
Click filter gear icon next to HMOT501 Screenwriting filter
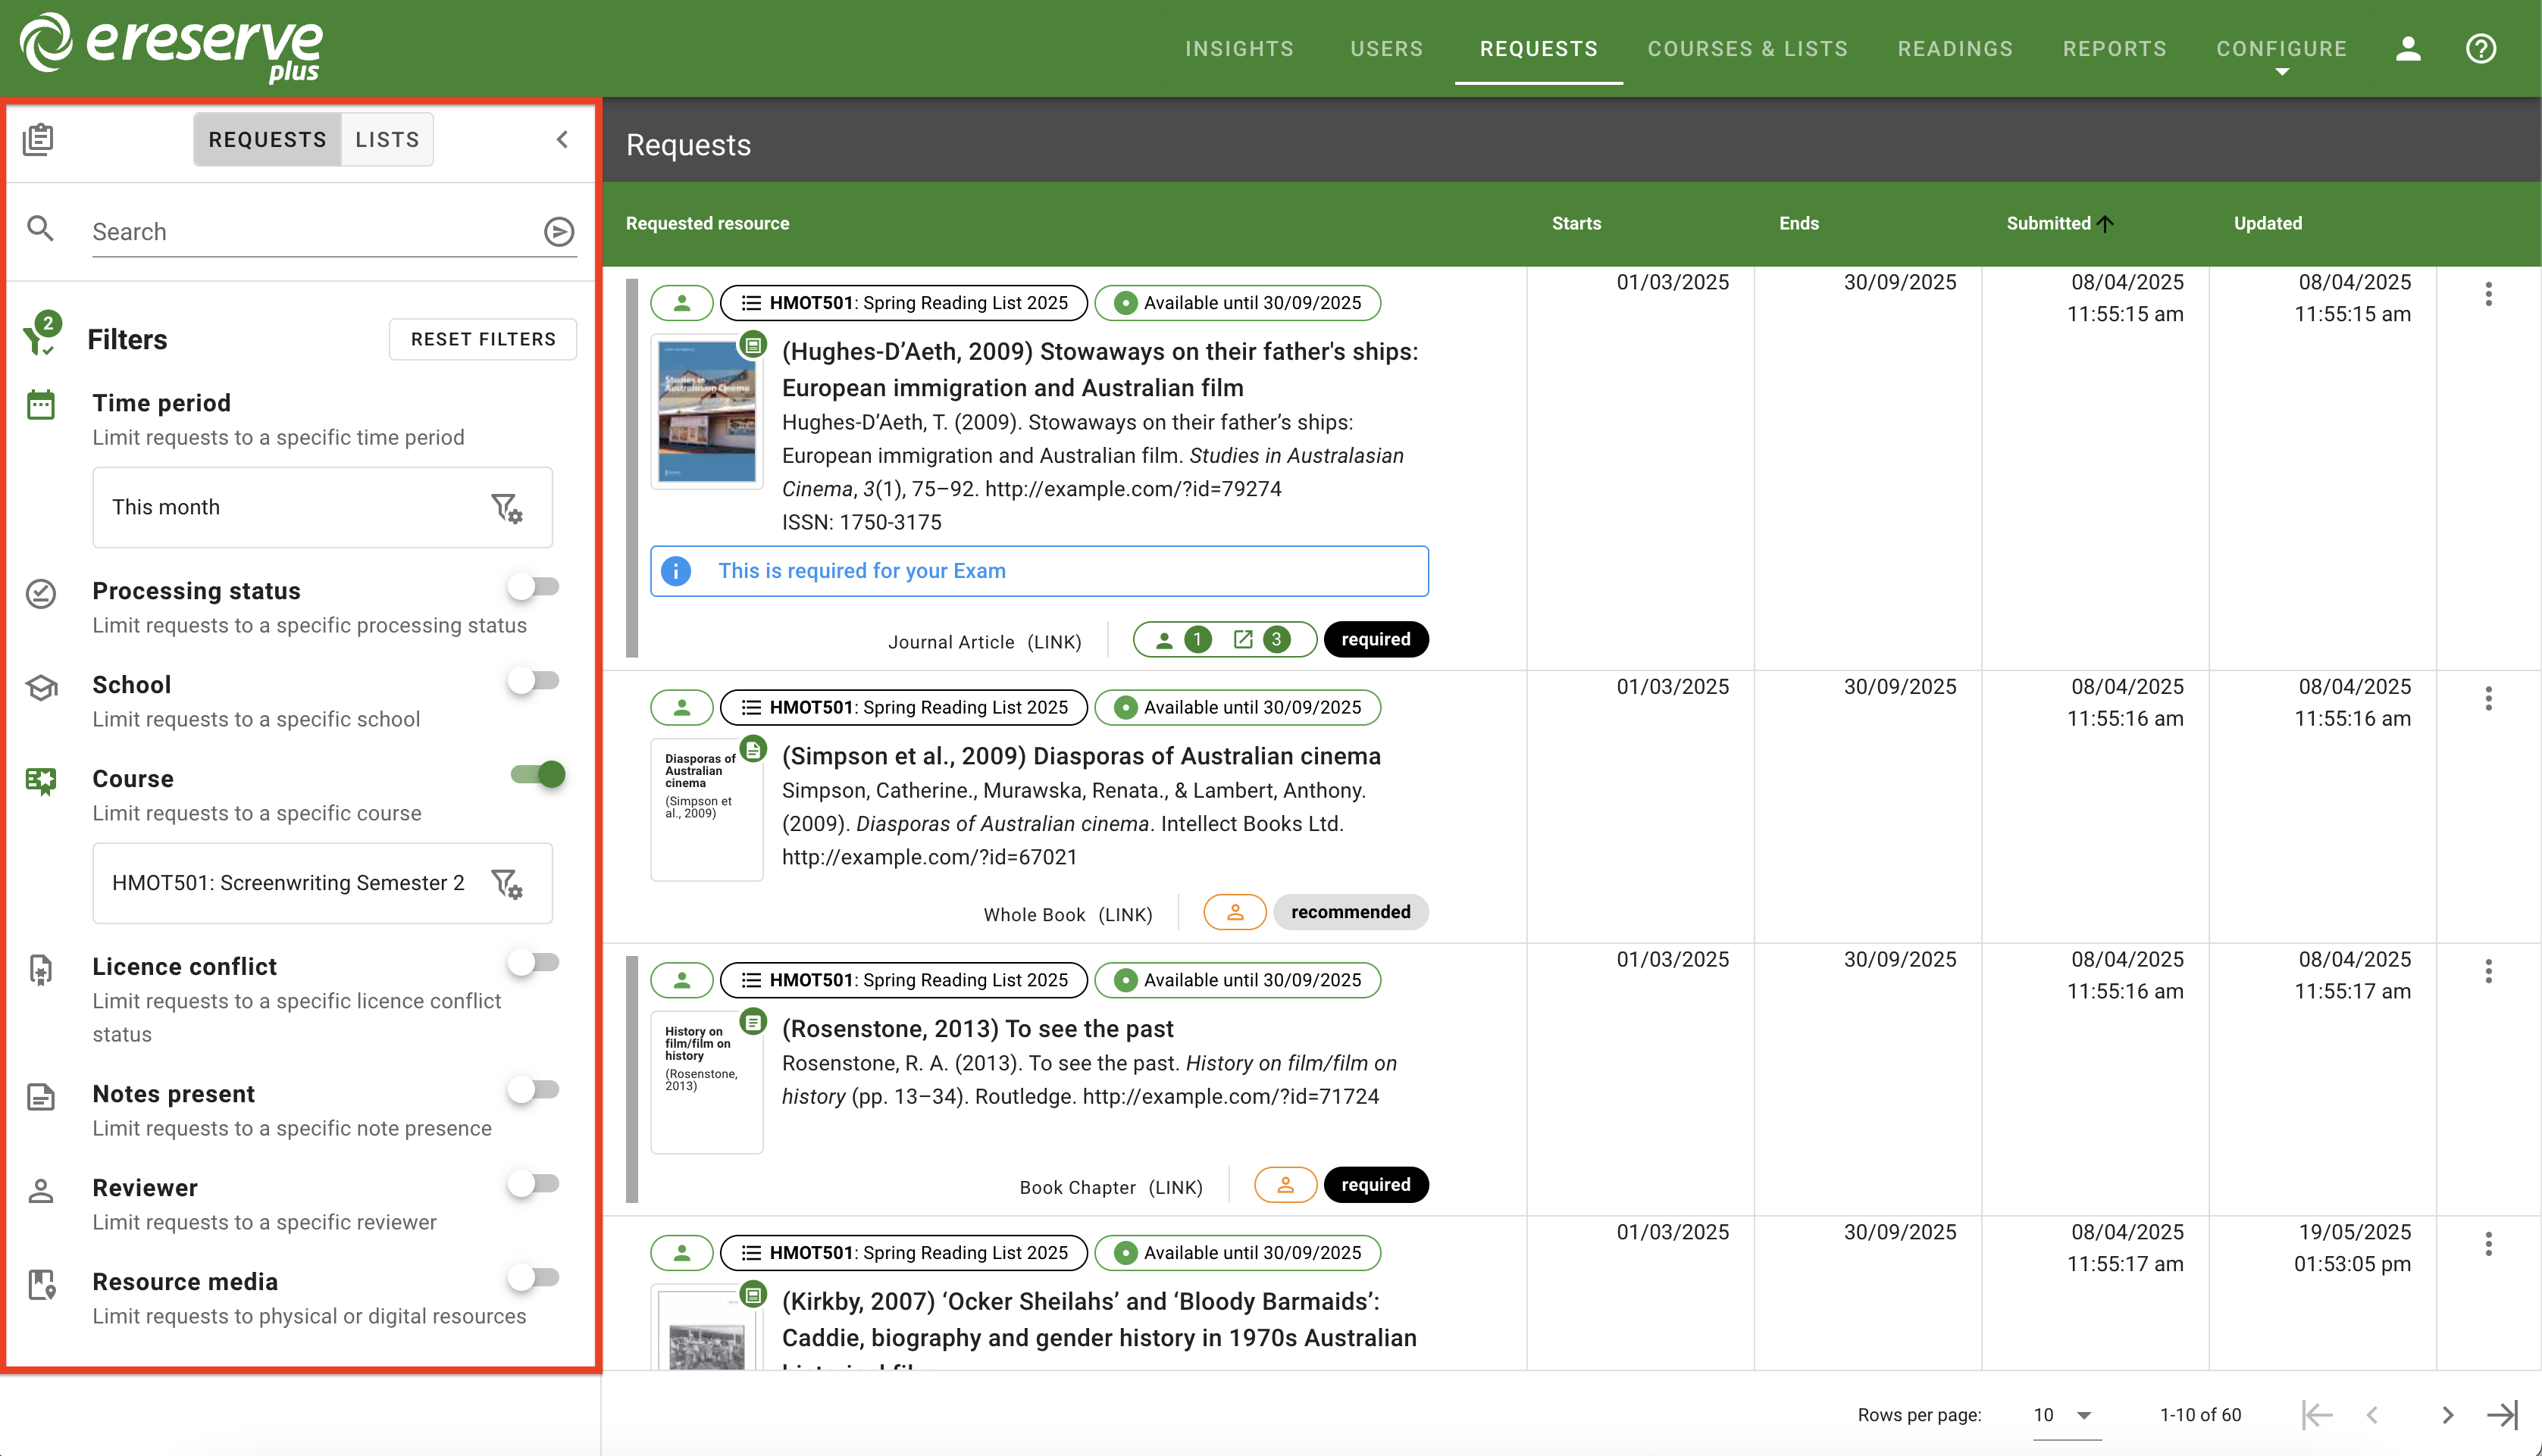tap(507, 883)
